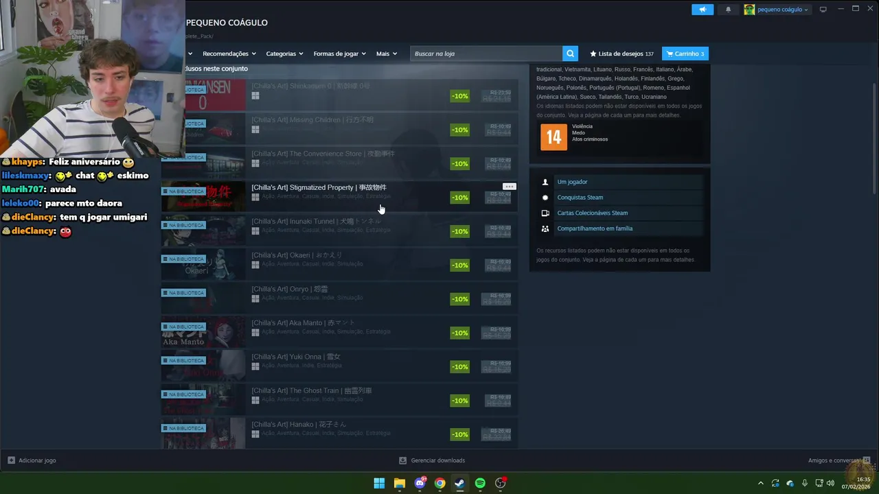Click the pequeno coágulo avatar picture
Image resolution: width=879 pixels, height=494 pixels.
coord(749,10)
